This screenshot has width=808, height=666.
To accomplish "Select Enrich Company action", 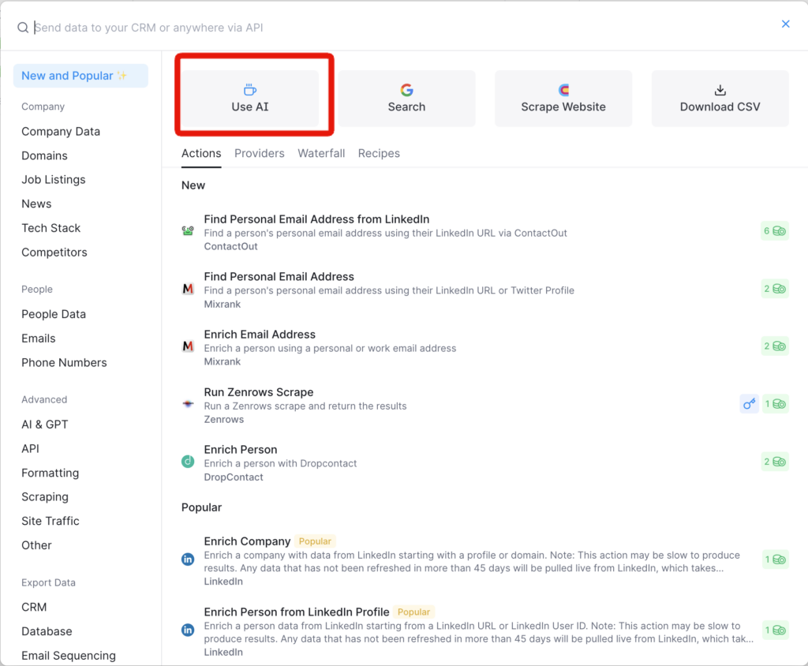I will 485,561.
